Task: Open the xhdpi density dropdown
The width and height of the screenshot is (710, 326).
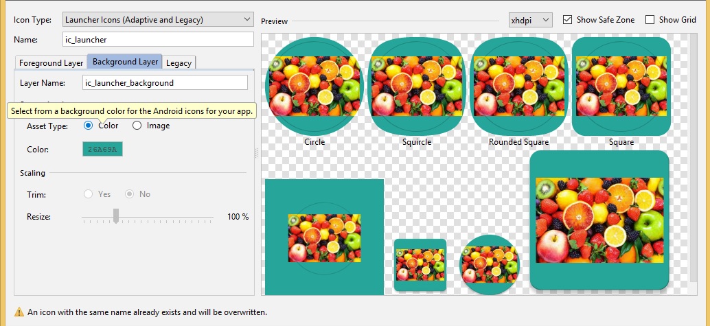Action: pos(531,20)
